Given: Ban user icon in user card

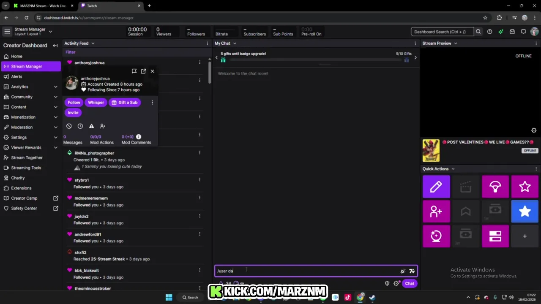Looking at the screenshot, I should 69,126.
